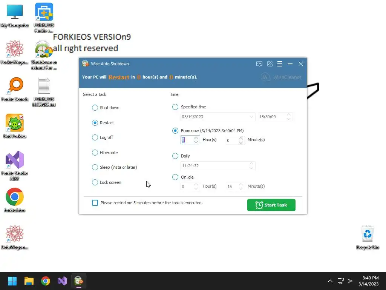This screenshot has height=290, width=386.
Task: Open the feedback chat icon in title bar
Action: tap(259, 64)
